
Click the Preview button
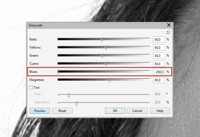coord(39,111)
